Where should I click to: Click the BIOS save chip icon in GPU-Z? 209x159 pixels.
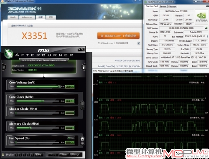coord(206,28)
